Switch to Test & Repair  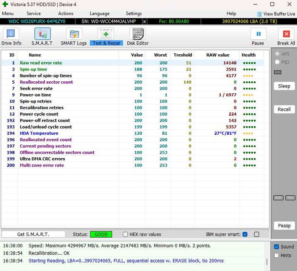[x=106, y=37]
